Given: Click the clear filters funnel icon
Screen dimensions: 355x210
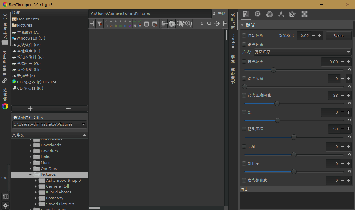Looking at the screenshot, I should point(100,24).
